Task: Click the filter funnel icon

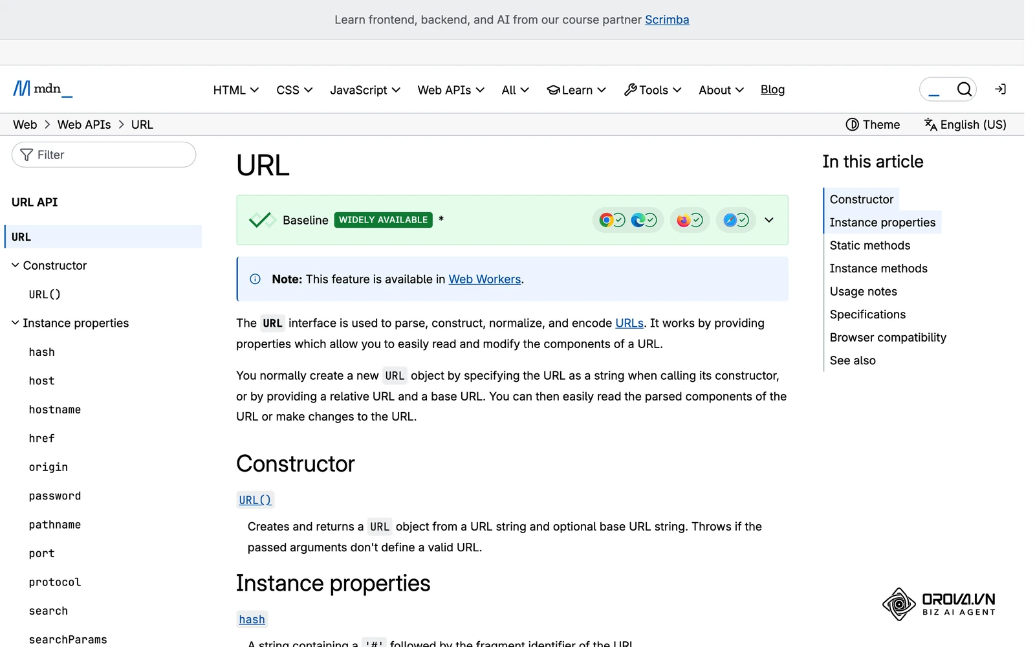Action: tap(27, 155)
